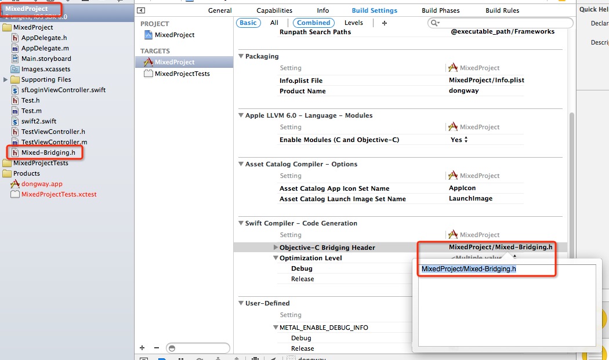
Task: Select Products folder
Action: click(27, 173)
